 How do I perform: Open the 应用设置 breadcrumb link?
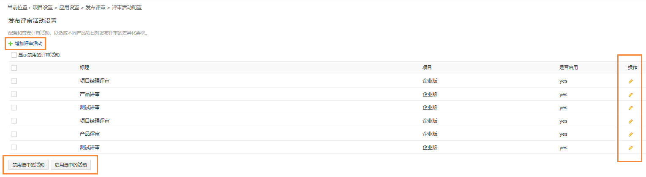click(69, 8)
